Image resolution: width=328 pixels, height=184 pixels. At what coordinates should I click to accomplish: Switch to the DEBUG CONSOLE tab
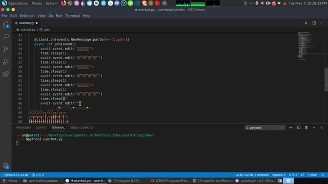81,128
